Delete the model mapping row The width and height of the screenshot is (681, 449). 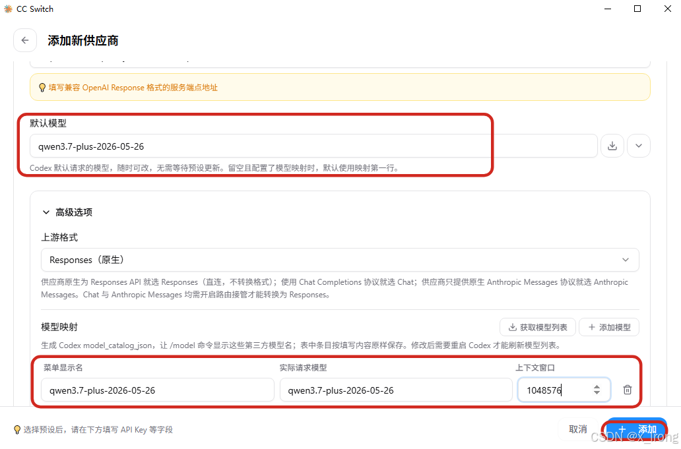pyautogui.click(x=627, y=390)
